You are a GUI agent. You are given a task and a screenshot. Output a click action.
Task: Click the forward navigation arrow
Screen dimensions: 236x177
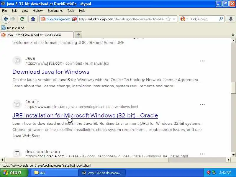coord(13,19)
